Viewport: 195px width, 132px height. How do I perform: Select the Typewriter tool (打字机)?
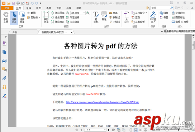point(96,17)
